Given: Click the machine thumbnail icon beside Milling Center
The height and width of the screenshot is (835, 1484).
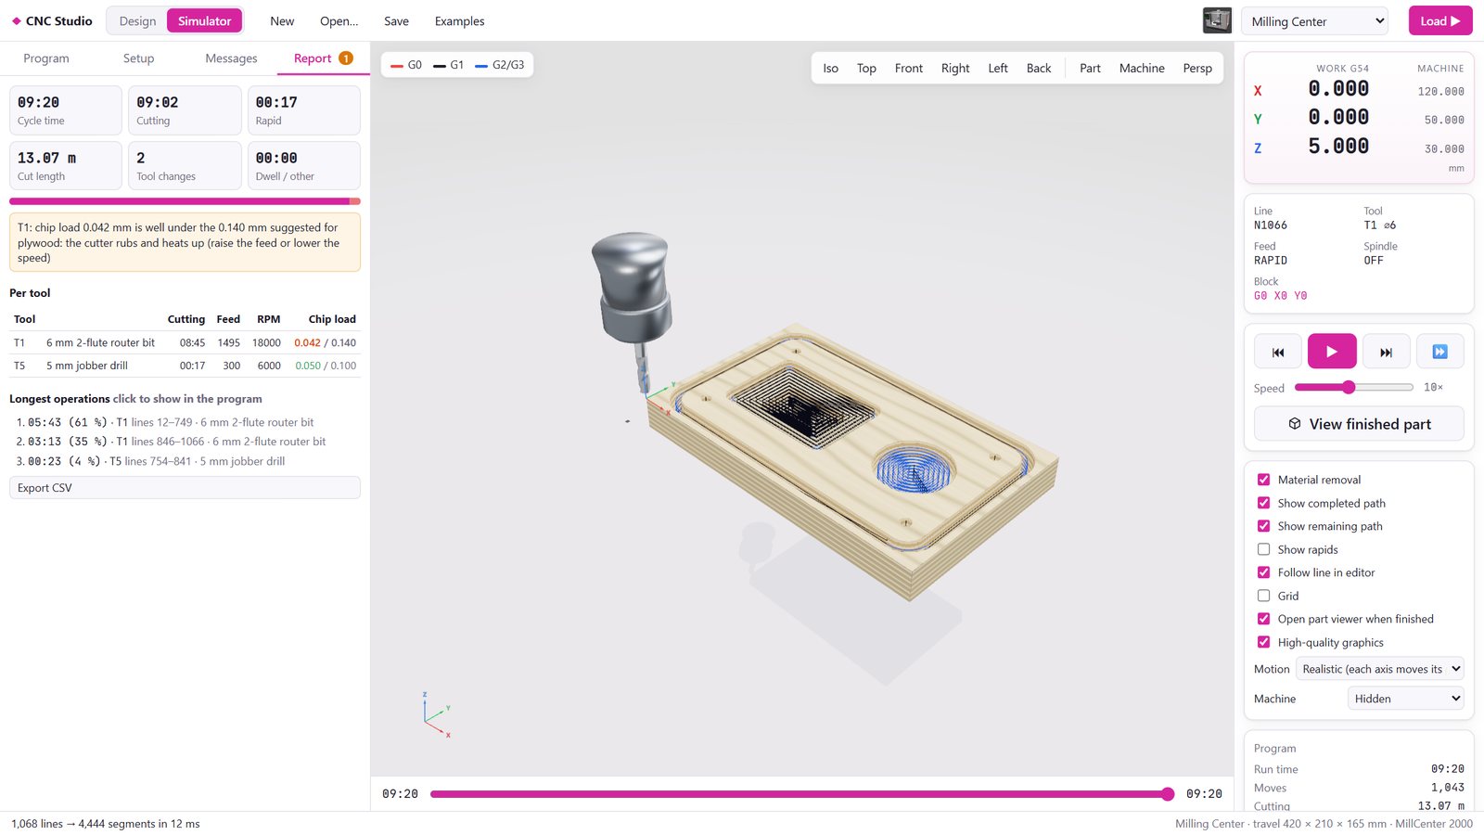Looking at the screenshot, I should (1217, 20).
